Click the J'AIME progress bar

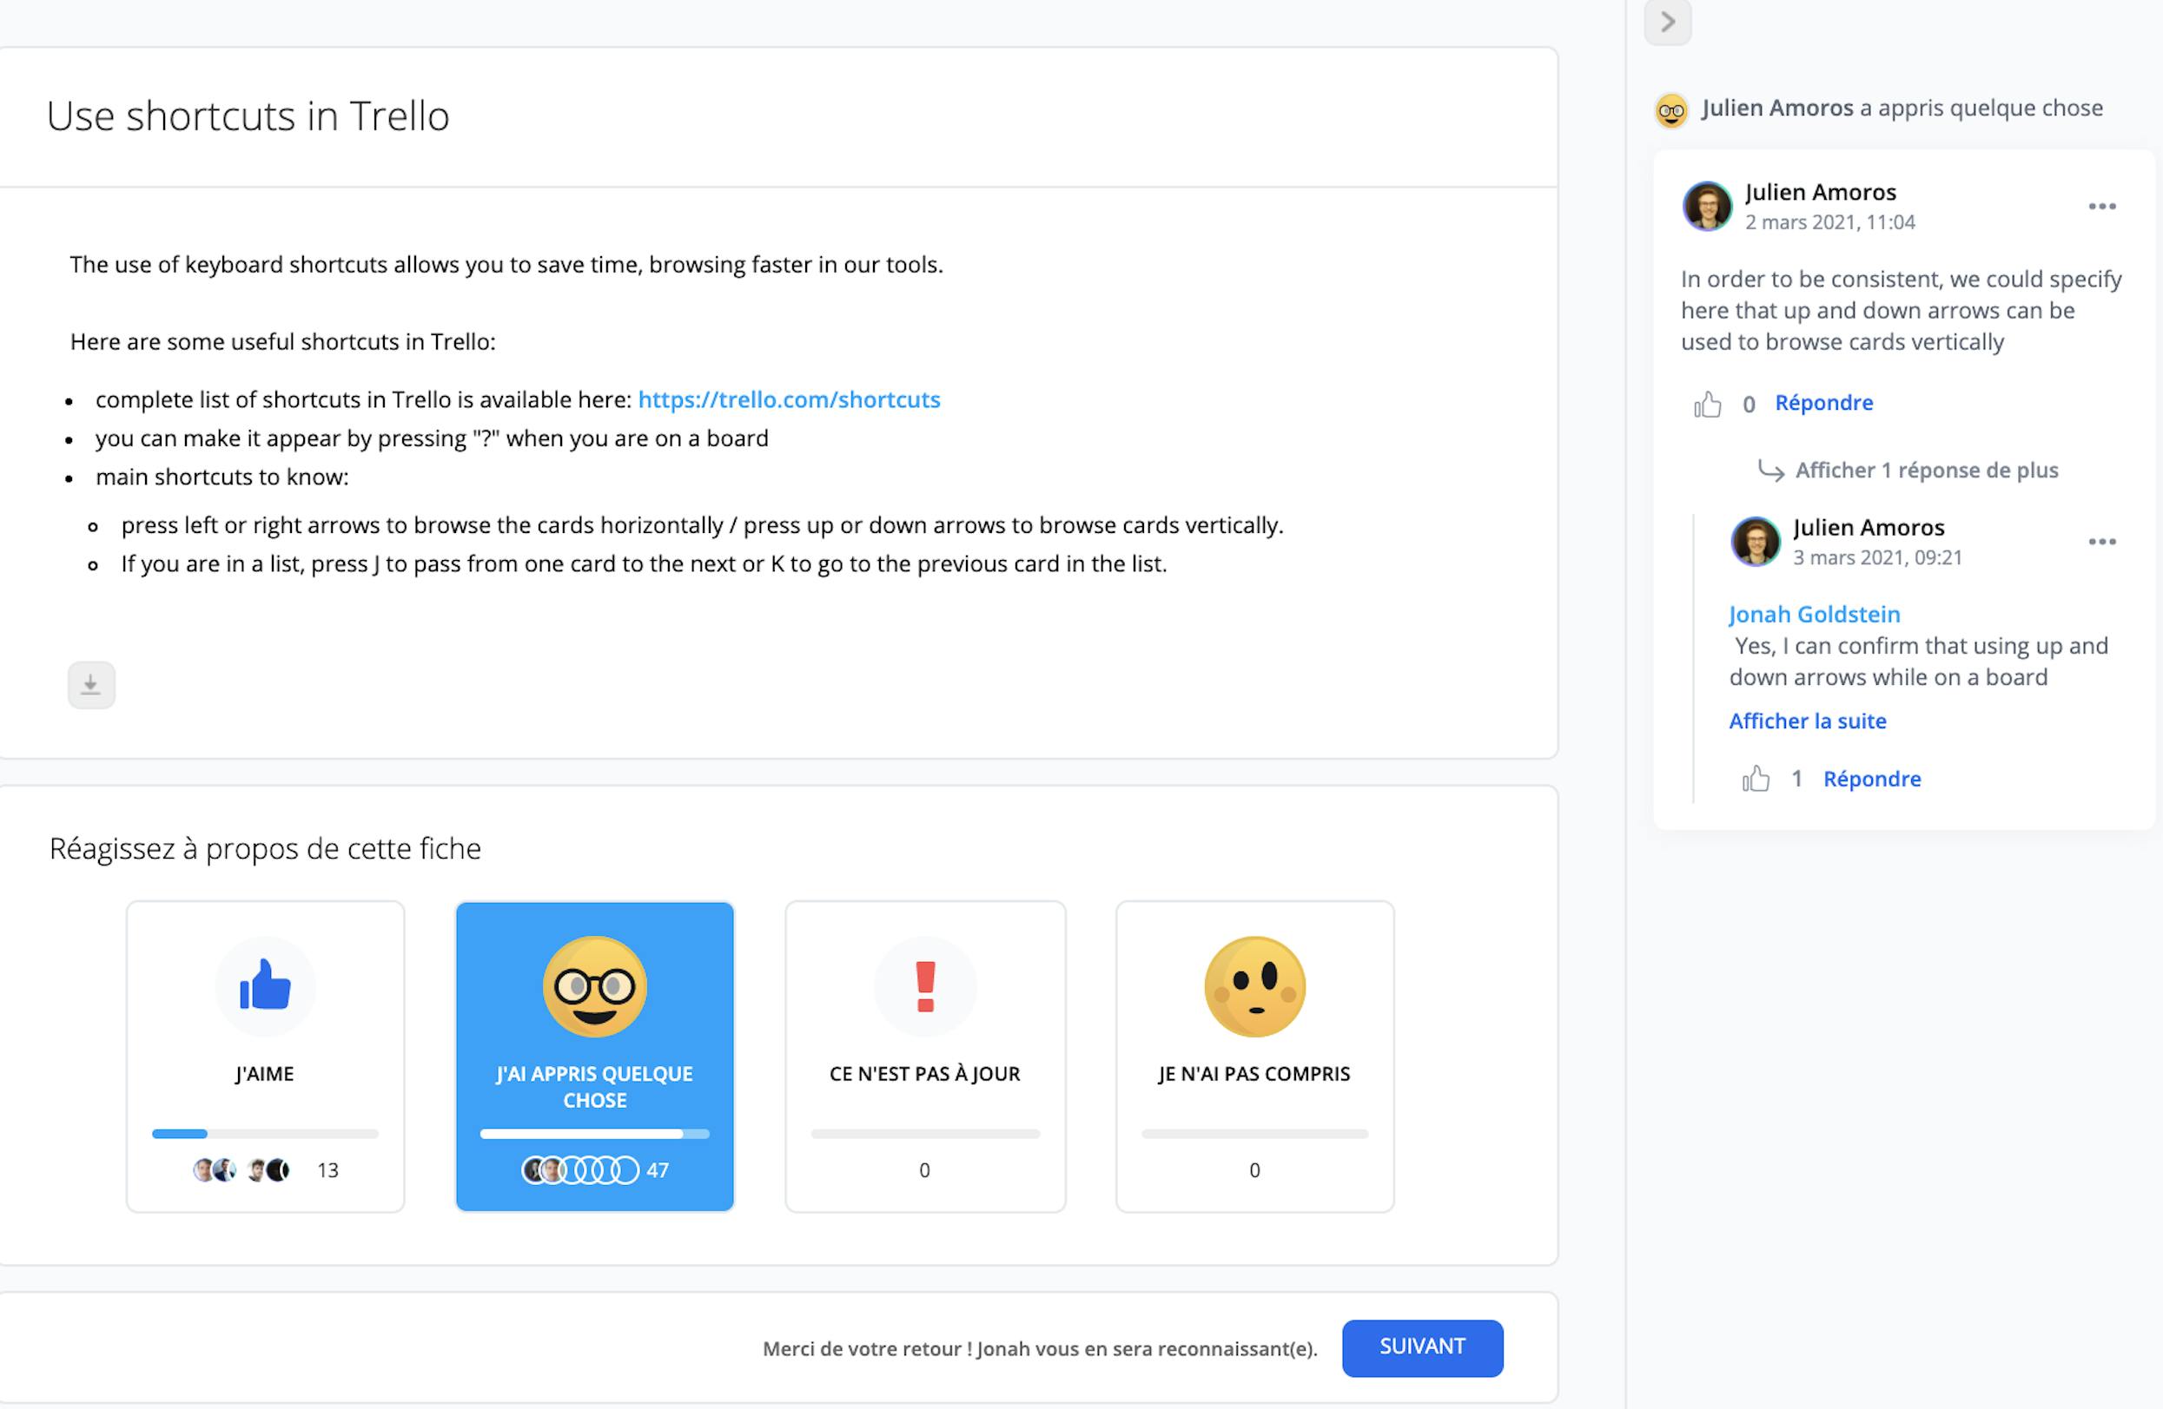coord(265,1134)
